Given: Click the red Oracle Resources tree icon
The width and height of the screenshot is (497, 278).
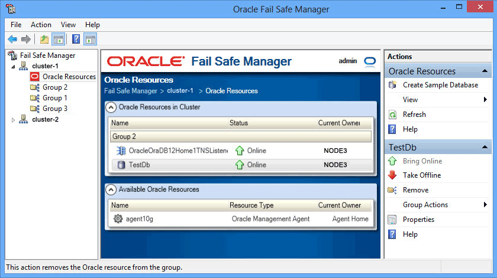Looking at the screenshot, I should click(34, 77).
